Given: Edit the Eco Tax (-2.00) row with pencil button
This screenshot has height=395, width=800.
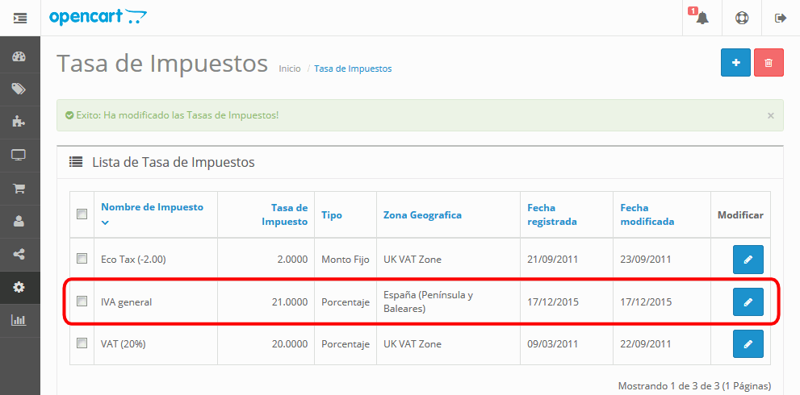Looking at the screenshot, I should coord(748,260).
